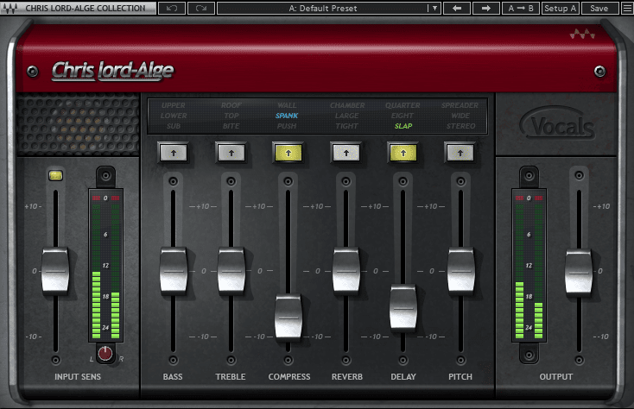Select WALL compress mode label

coord(287,105)
